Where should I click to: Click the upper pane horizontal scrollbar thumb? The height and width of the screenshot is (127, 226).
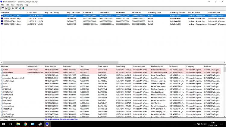[61, 63]
